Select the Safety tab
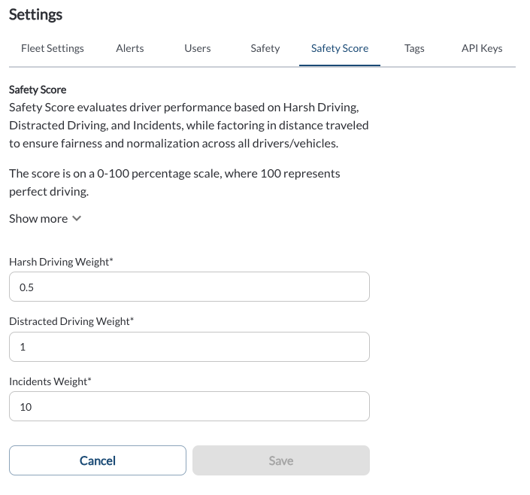This screenshot has width=530, height=495. click(x=265, y=48)
